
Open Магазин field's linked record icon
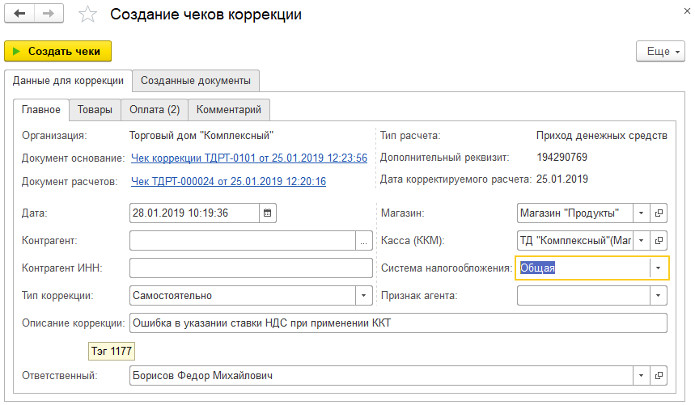(x=659, y=213)
